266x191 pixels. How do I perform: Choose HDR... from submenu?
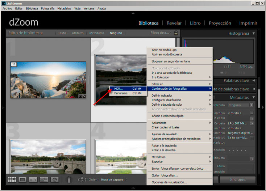click(x=128, y=89)
